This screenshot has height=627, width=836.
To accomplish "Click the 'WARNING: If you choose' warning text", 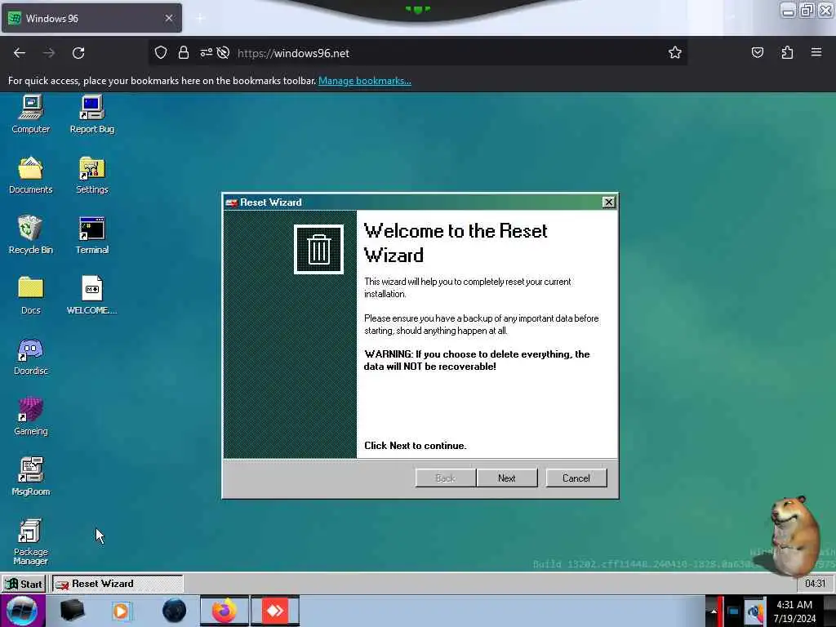I will click(x=477, y=360).
